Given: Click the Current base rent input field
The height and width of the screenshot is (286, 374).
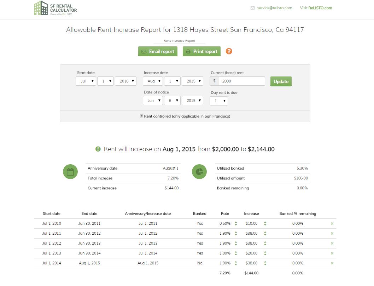Looking at the screenshot, I should coord(241,81).
